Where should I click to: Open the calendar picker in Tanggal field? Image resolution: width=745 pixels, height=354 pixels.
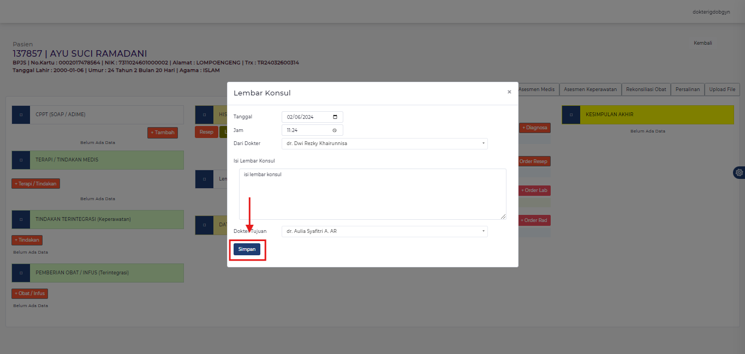(335, 117)
